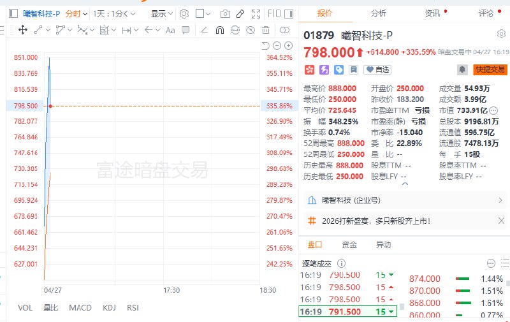Switch to 资讯 news tab
This screenshot has width=510, height=322.
pyautogui.click(x=432, y=13)
